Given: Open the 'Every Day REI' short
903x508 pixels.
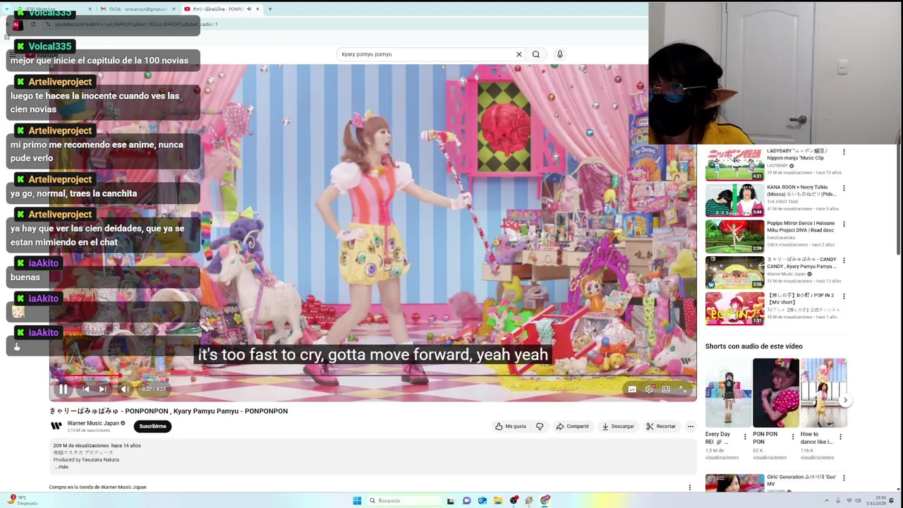Looking at the screenshot, I should (x=728, y=393).
